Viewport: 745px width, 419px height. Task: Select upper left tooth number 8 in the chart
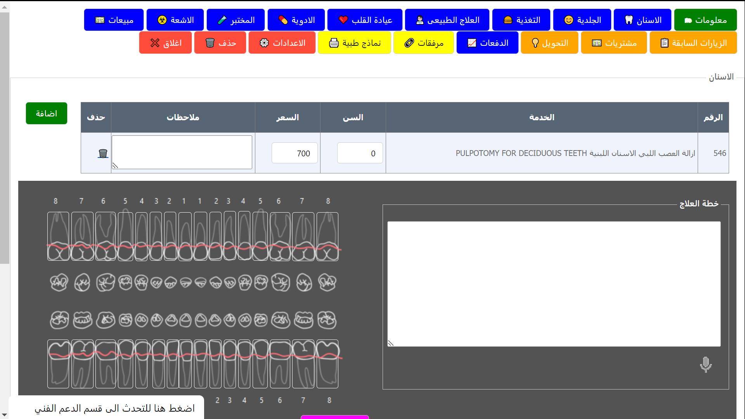coord(58,236)
